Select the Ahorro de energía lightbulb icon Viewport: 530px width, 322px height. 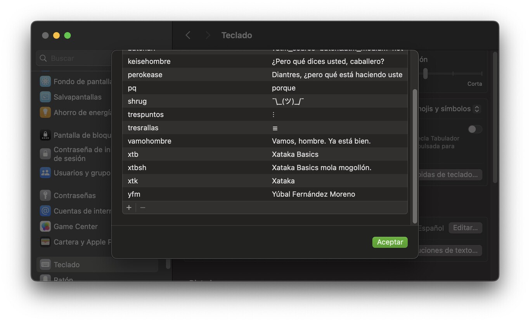tap(45, 113)
